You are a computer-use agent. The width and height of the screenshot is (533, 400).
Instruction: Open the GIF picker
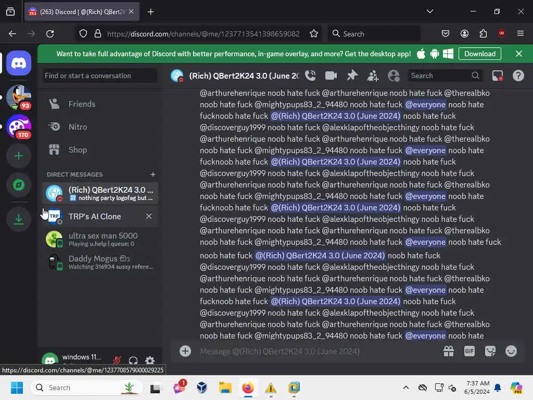tap(469, 351)
